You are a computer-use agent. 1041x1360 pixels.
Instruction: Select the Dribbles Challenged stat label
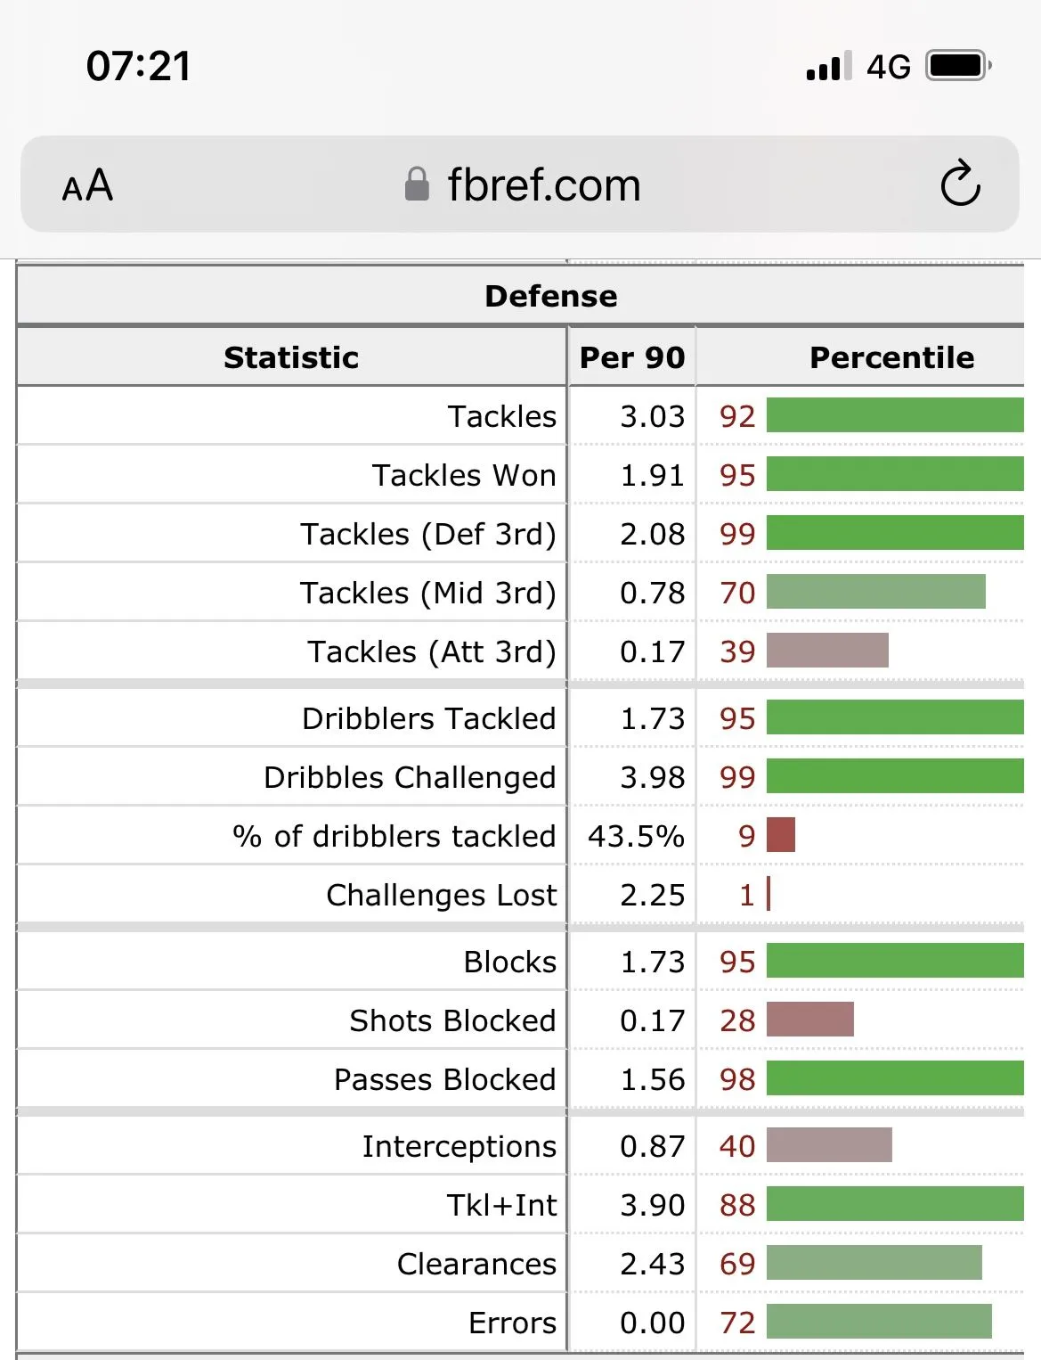point(410,777)
